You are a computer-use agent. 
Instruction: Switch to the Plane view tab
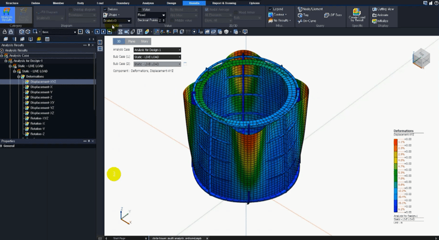click(x=131, y=41)
